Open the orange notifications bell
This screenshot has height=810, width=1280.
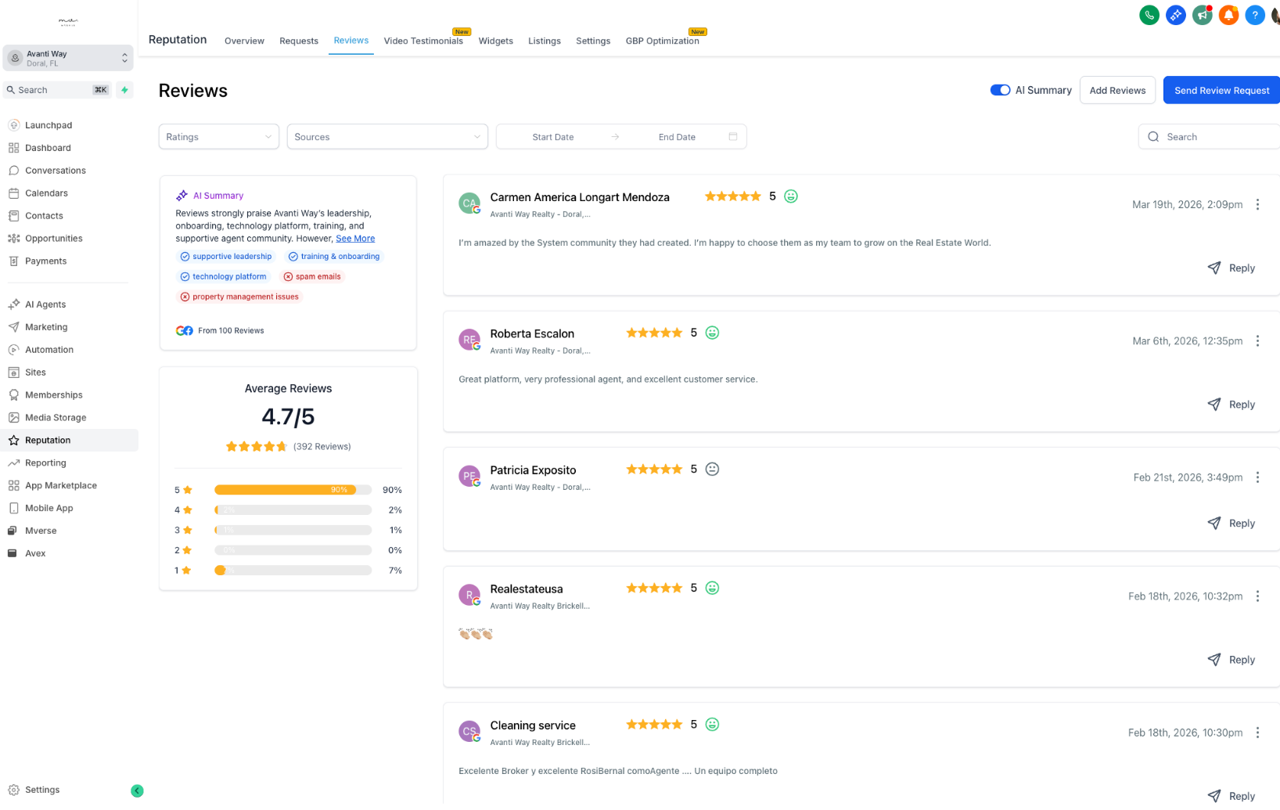[x=1228, y=15]
